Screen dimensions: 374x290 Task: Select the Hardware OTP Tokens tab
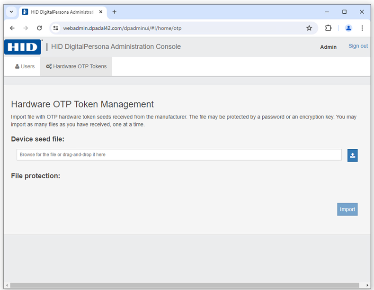[76, 66]
